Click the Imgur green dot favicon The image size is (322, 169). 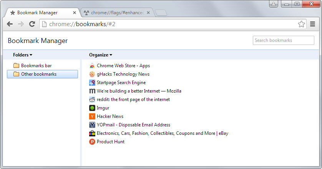coord(92,108)
